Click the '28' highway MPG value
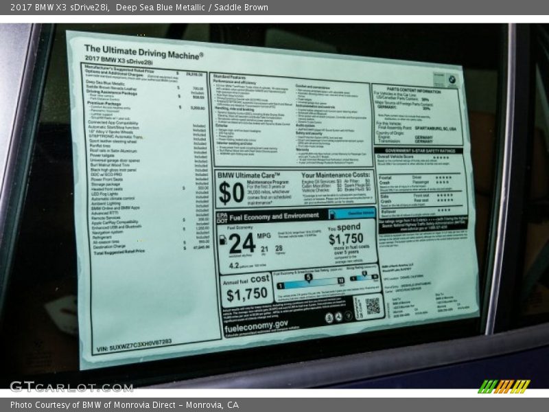The width and height of the screenshot is (549, 412). point(279,248)
